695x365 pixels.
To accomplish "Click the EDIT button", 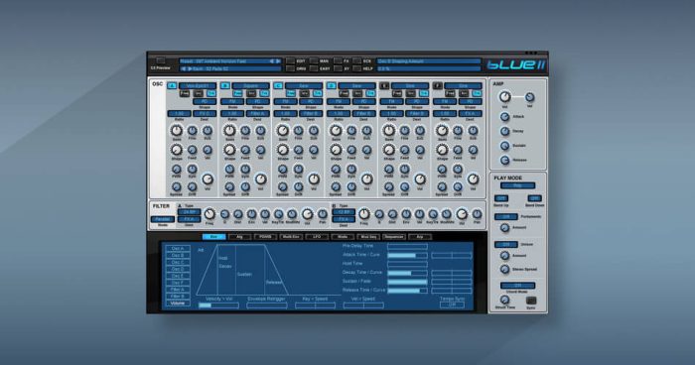I will [x=290, y=61].
